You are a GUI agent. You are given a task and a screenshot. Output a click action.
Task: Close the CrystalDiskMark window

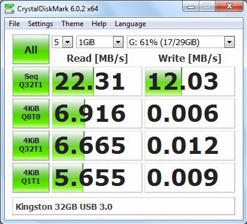click(229, 7)
